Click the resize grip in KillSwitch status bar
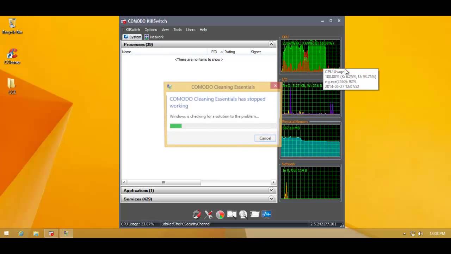451x254 pixels. coord(342,225)
